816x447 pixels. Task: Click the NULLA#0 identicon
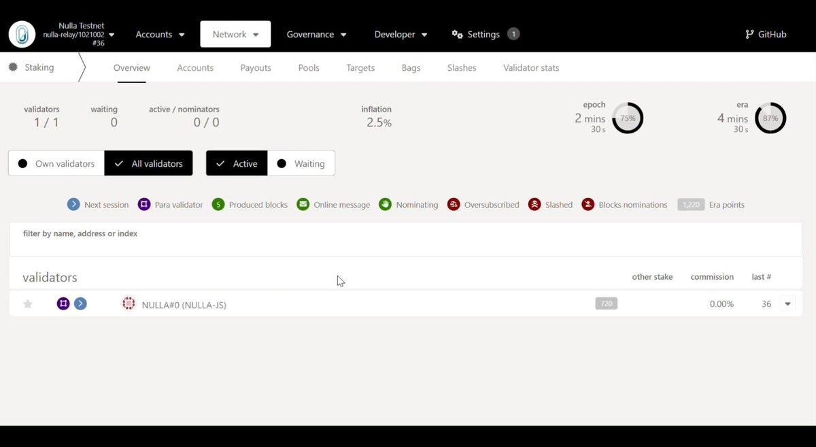[x=129, y=303]
